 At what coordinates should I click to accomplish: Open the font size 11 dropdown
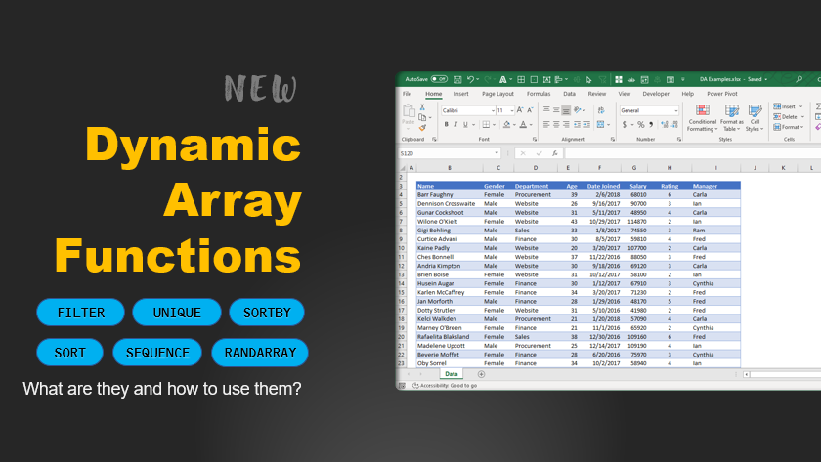tap(511, 111)
